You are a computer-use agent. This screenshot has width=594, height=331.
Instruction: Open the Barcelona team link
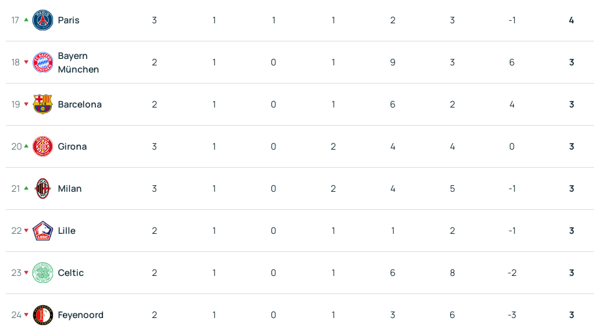(80, 104)
